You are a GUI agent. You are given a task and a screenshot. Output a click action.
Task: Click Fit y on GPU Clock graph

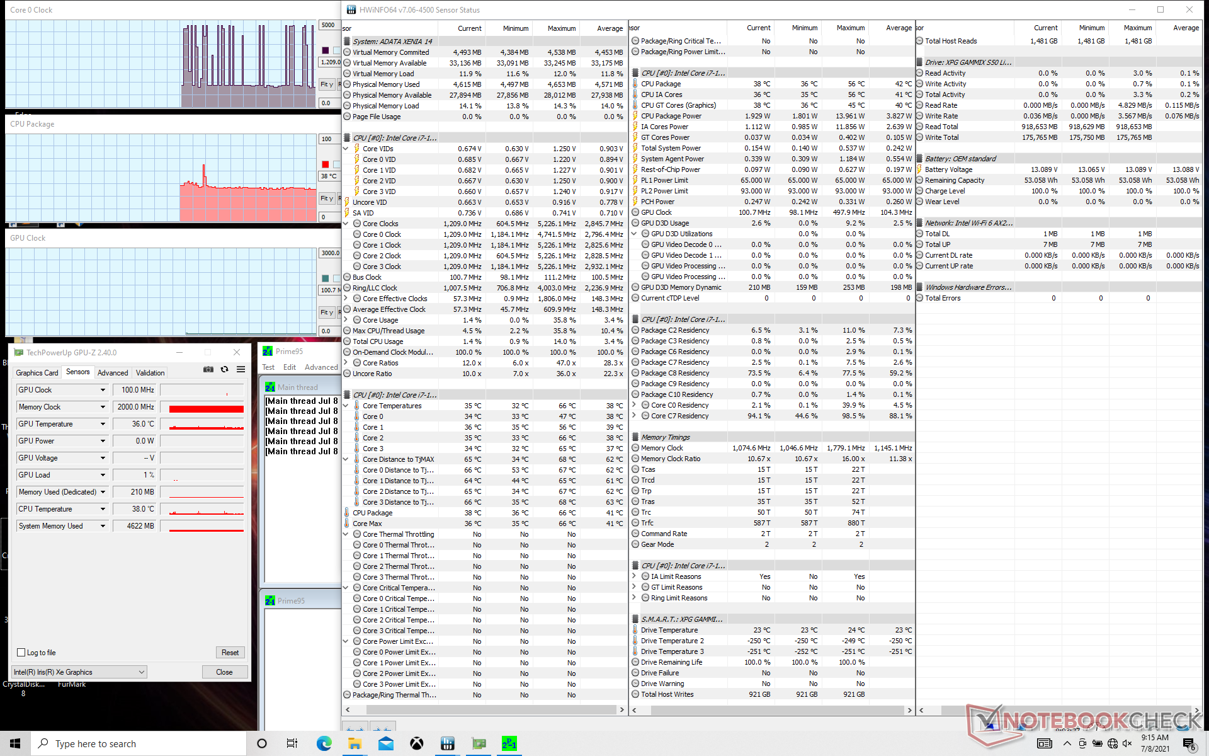pos(327,312)
